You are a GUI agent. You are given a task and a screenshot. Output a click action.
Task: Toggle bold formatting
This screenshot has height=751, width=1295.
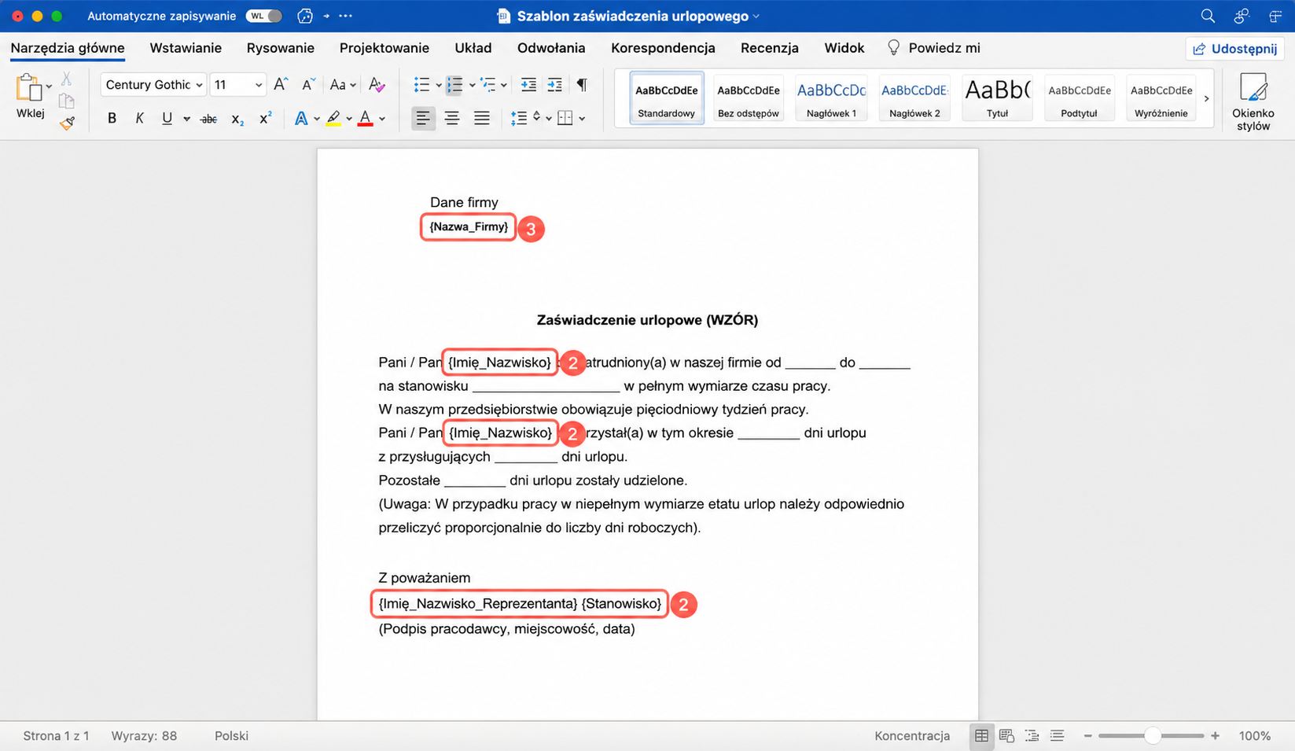(x=112, y=119)
